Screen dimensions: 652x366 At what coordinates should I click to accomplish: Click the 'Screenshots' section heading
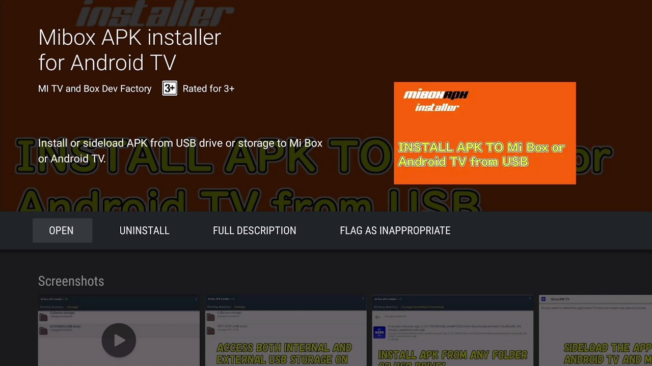point(71,281)
